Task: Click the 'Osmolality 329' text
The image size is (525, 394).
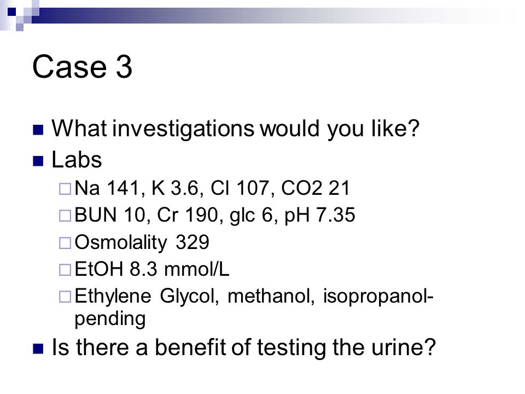Action: [x=142, y=242]
